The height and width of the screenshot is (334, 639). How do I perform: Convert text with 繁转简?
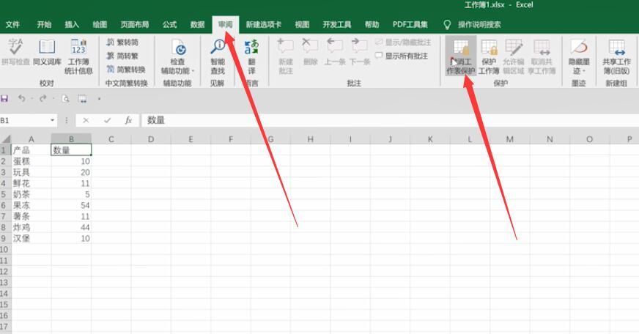[122, 42]
